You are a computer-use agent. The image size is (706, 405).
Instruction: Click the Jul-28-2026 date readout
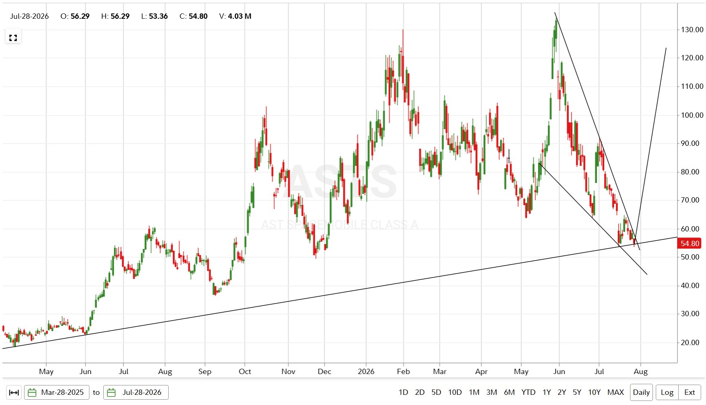(29, 16)
